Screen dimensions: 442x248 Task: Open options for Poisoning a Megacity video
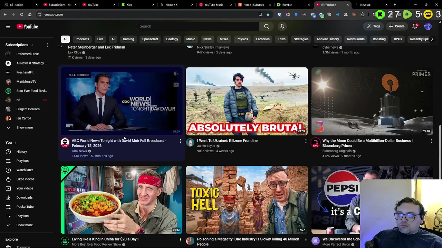pos(306,239)
